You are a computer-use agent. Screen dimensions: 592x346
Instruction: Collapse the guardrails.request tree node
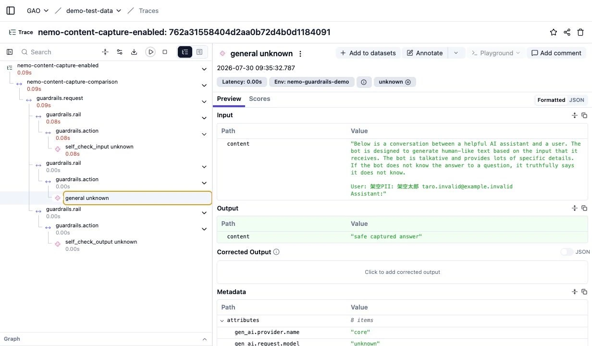pyautogui.click(x=204, y=101)
